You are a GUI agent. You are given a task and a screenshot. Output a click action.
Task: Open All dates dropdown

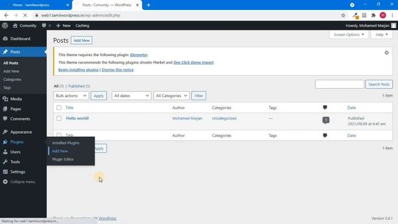131,96
